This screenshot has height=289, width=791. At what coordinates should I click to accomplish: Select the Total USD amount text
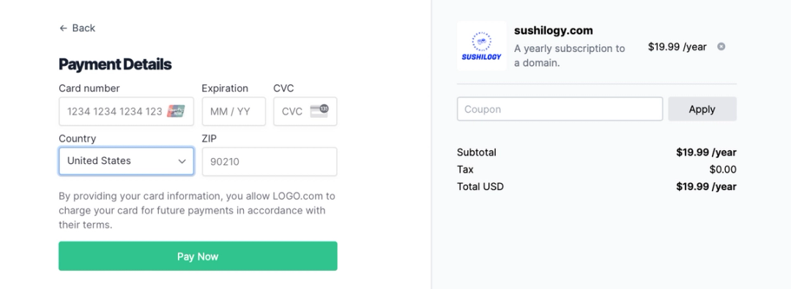tap(706, 187)
